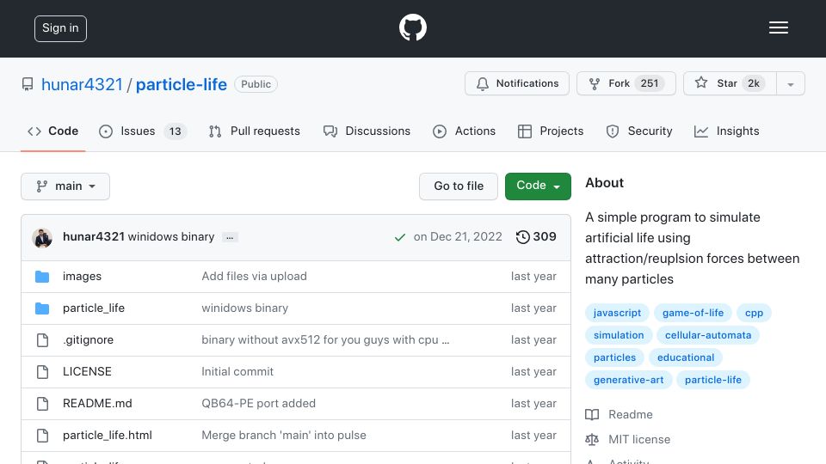Open the particle-life repository name link
Image resolution: width=826 pixels, height=464 pixels.
pyautogui.click(x=182, y=84)
